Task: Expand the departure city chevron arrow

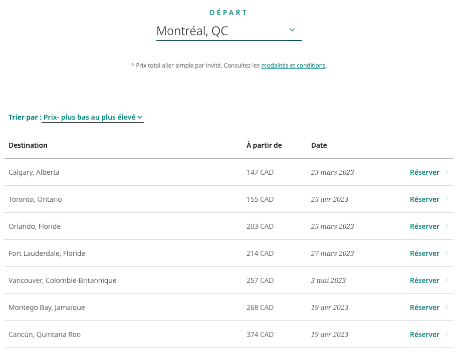Action: pos(292,30)
